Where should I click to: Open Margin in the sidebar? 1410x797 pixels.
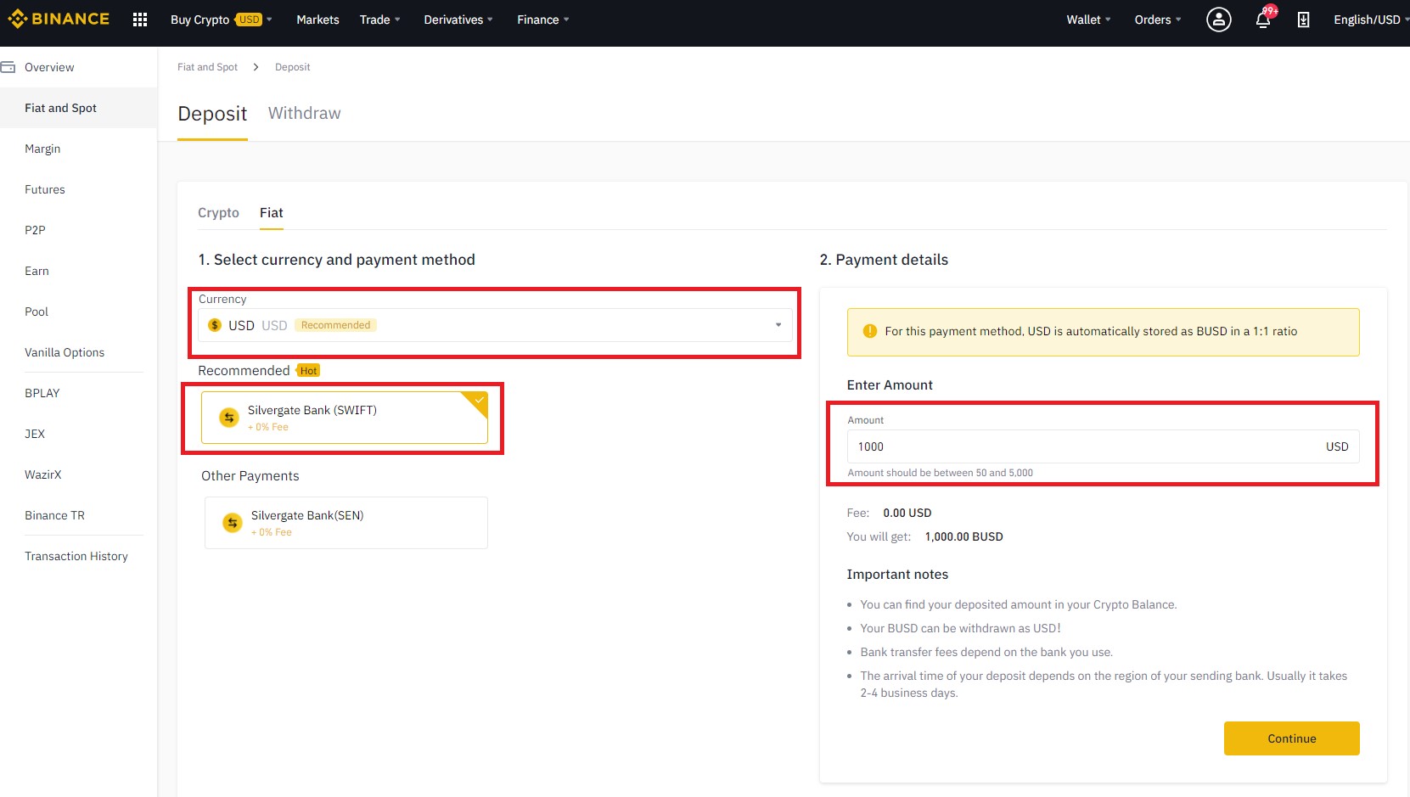[42, 149]
